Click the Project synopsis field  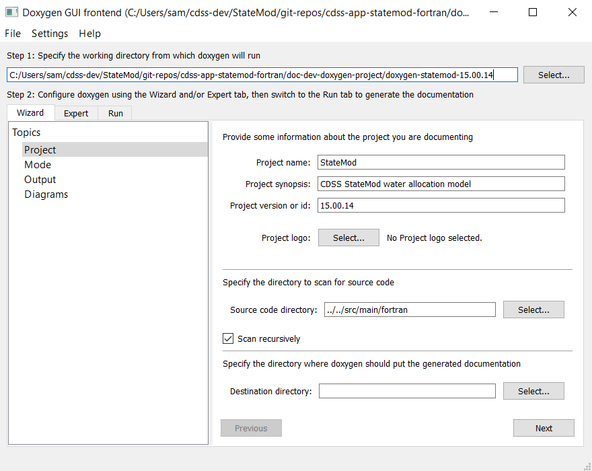coord(441,184)
